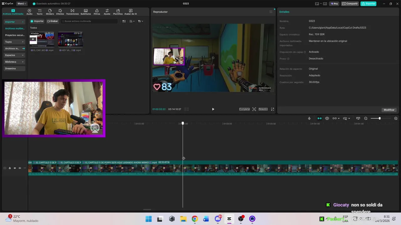Toggle the auto snapping icon
This screenshot has width=401, height=225.
tap(327, 118)
